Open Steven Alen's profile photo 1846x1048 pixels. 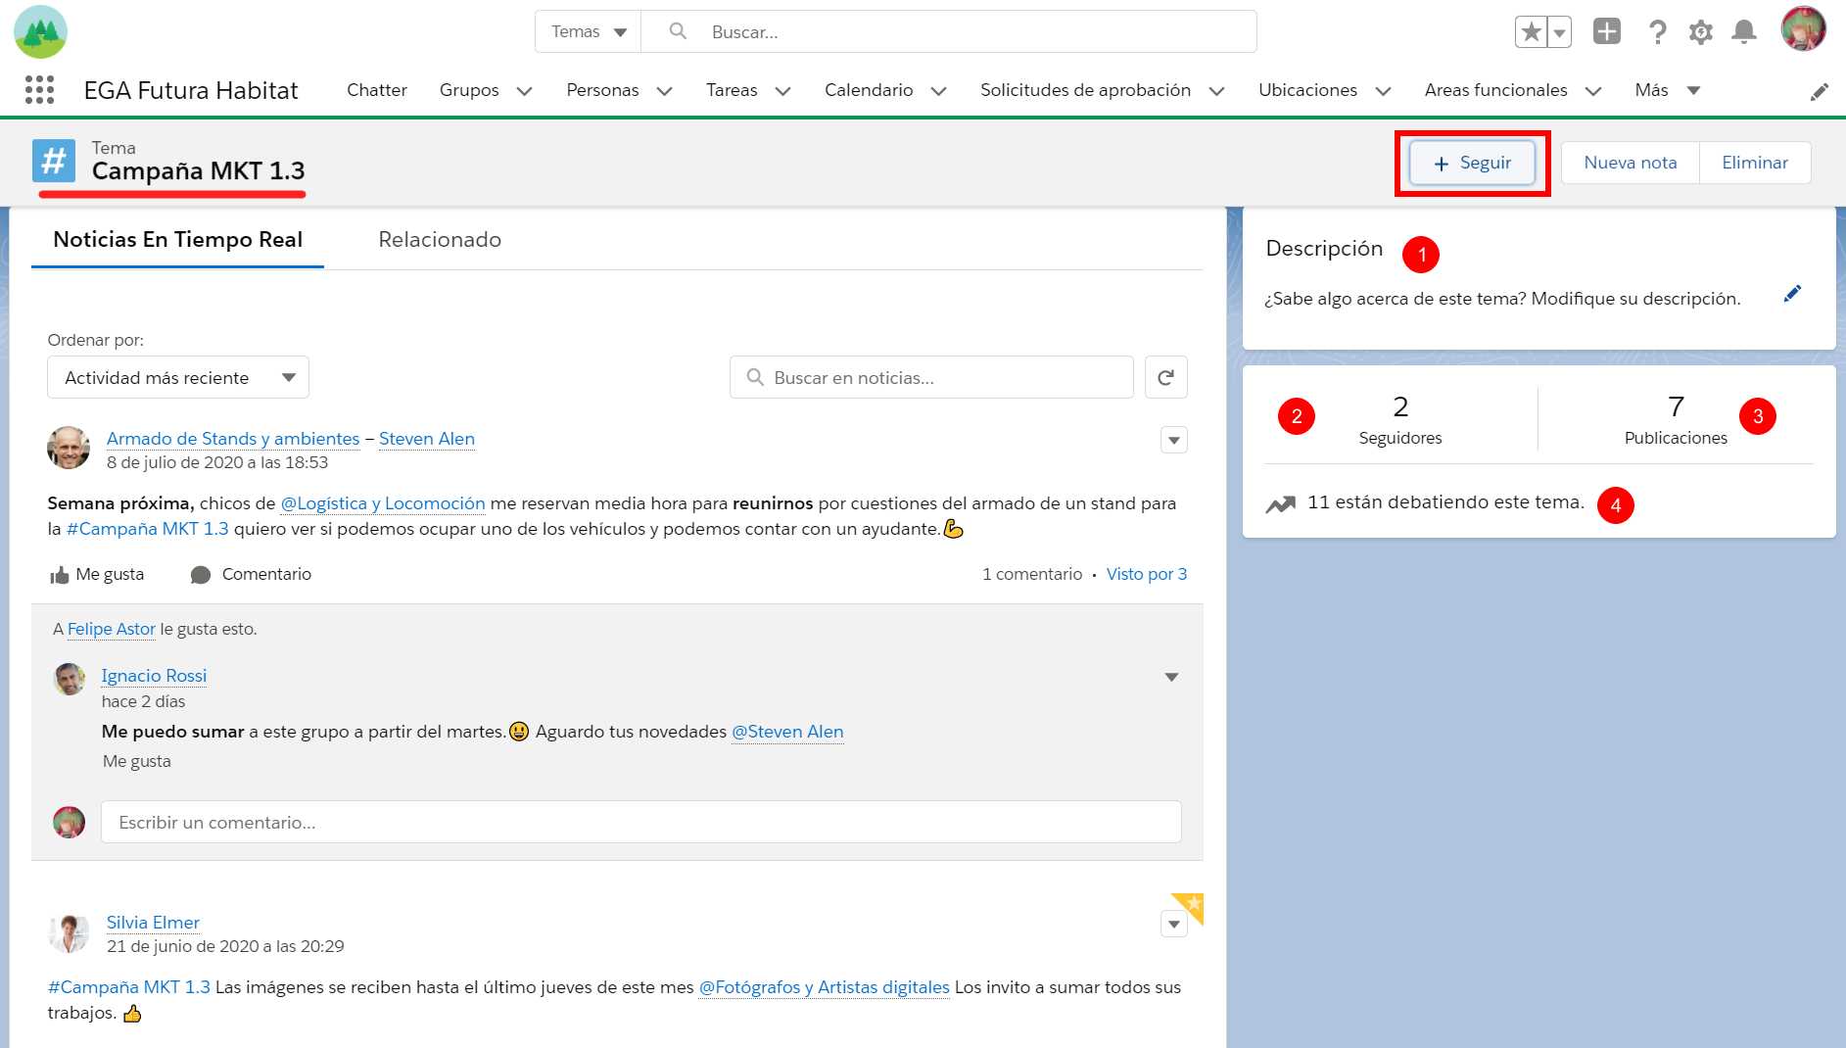pyautogui.click(x=69, y=448)
